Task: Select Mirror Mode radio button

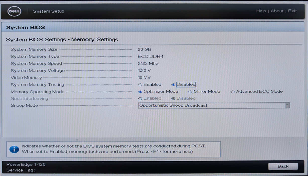Action: point(204,92)
